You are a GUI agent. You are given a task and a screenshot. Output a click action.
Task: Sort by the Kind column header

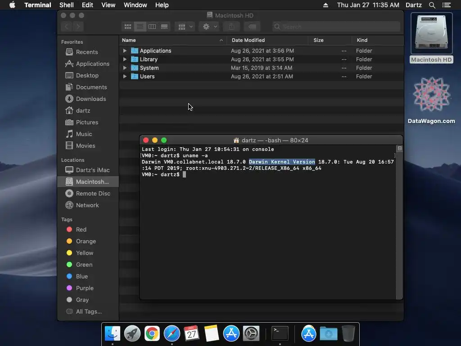click(x=378, y=40)
